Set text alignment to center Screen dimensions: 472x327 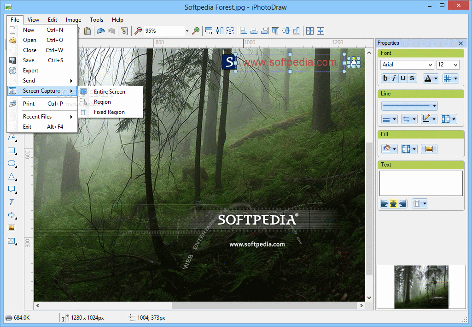pyautogui.click(x=393, y=204)
